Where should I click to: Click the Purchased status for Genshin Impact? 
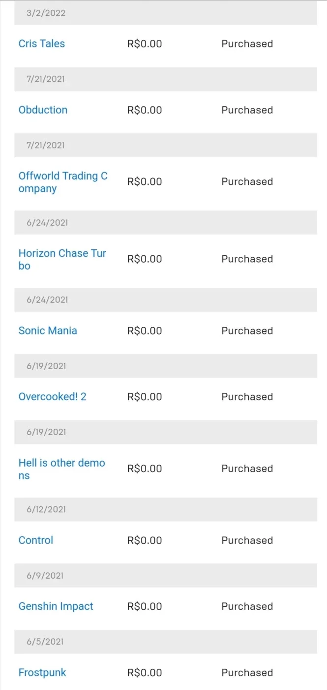(247, 607)
